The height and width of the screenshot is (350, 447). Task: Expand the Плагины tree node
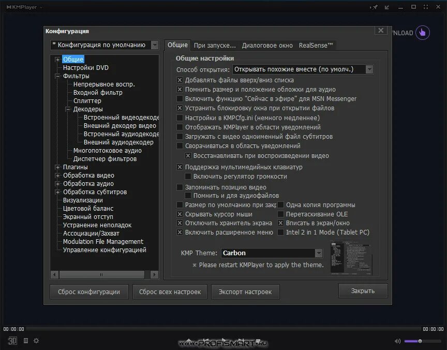[x=57, y=167]
